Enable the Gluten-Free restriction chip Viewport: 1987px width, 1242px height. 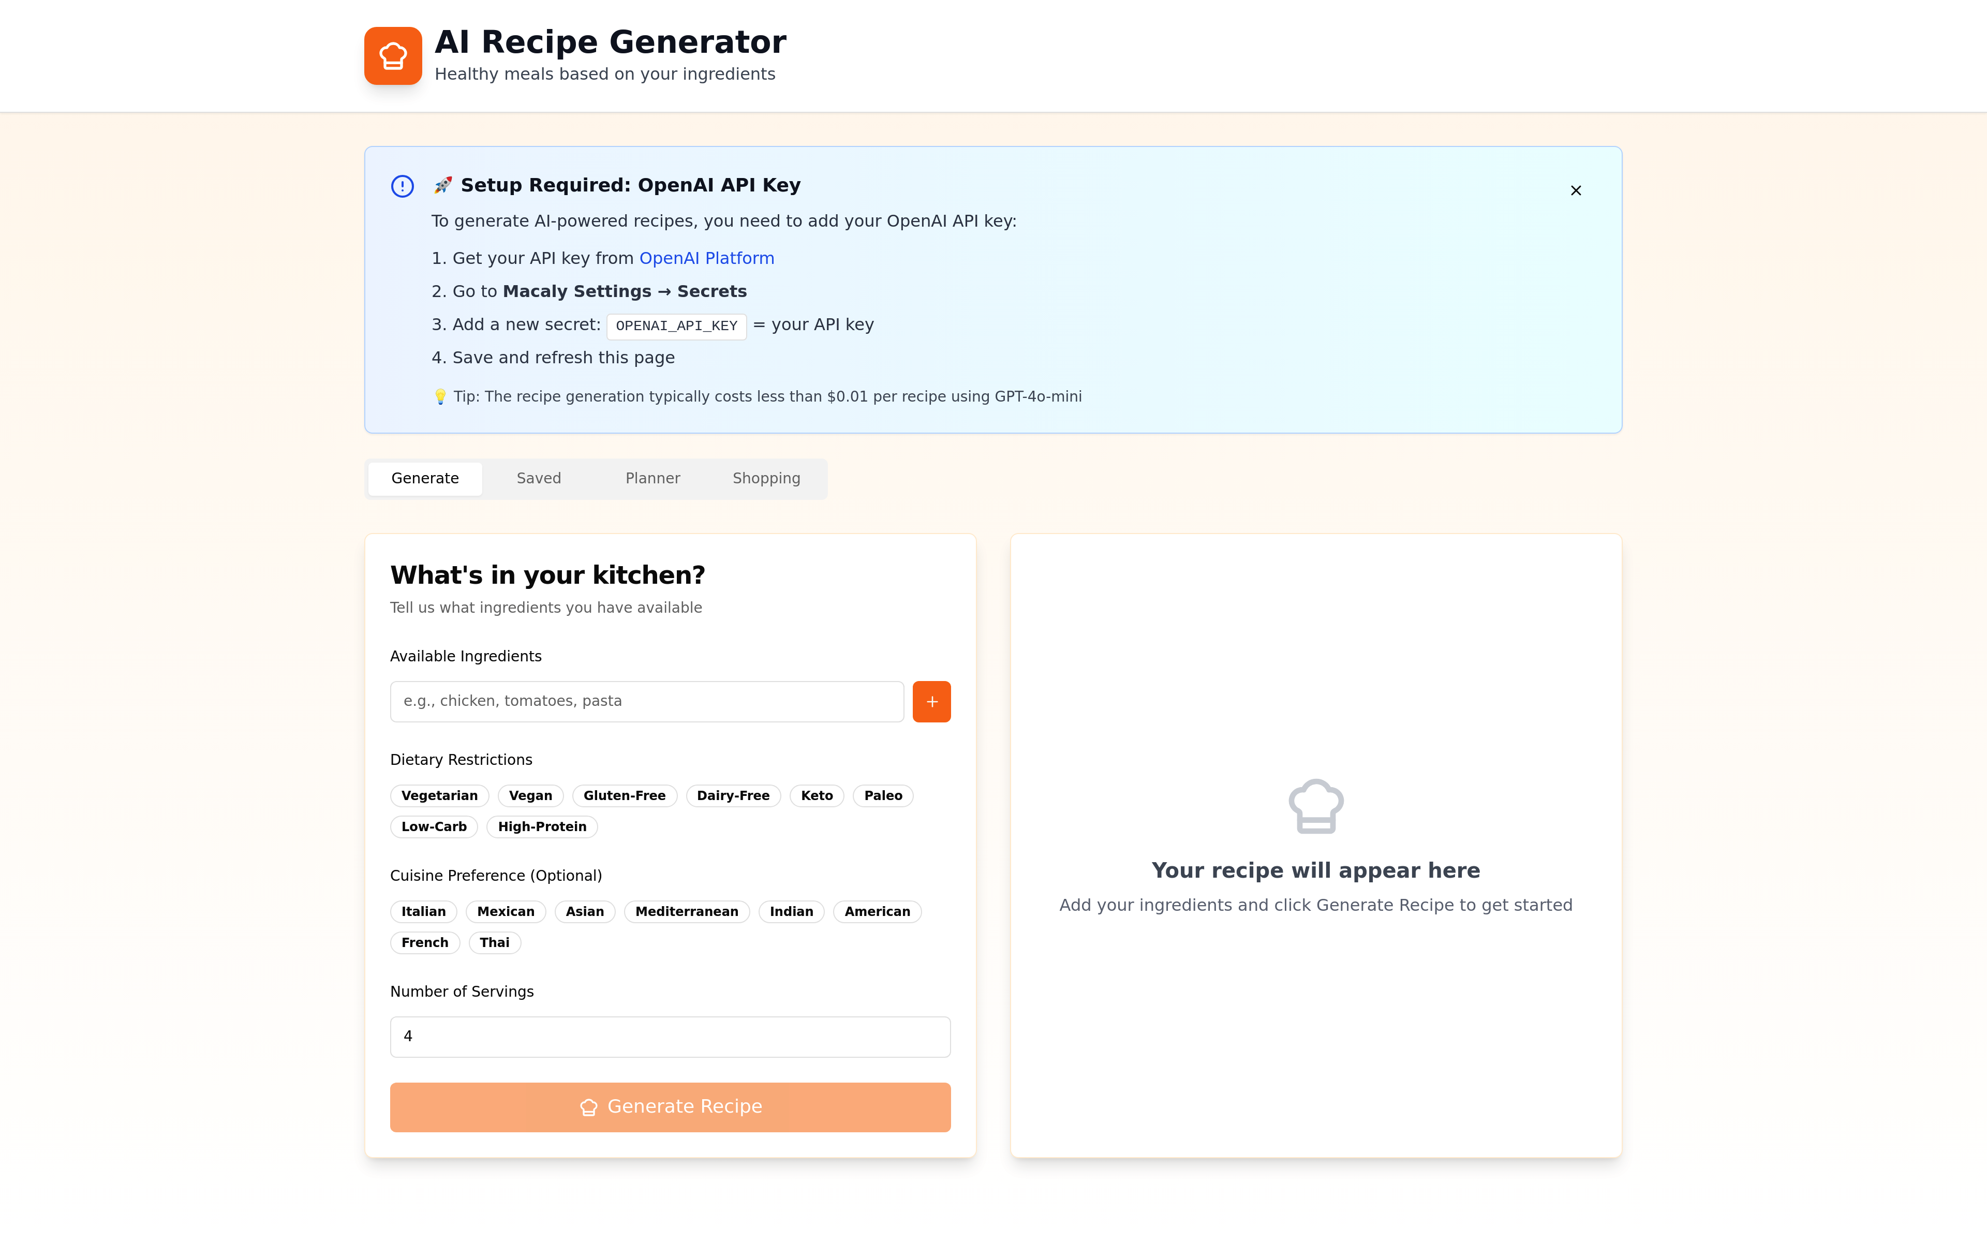624,795
